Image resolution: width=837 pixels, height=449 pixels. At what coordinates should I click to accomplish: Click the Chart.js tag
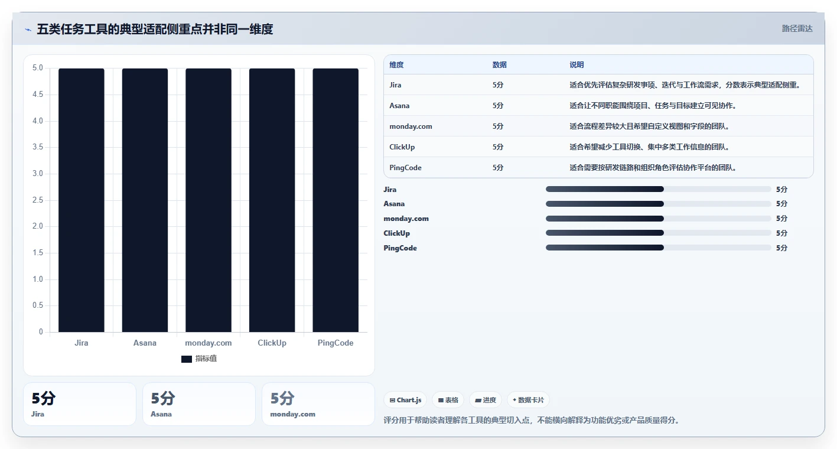point(405,400)
